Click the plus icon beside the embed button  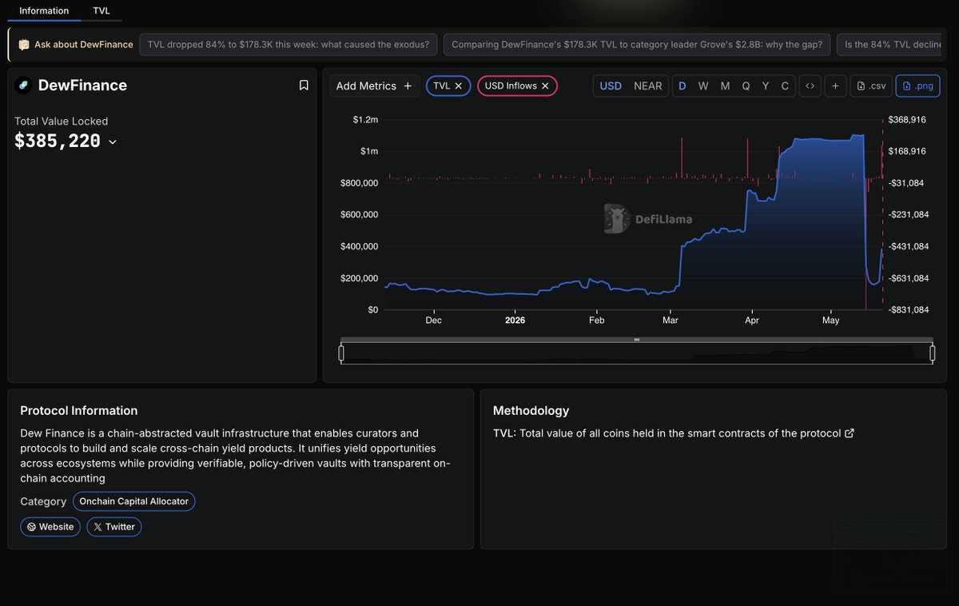point(835,86)
